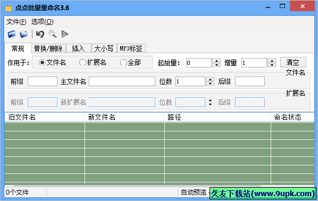This screenshot has height=201, width=318.
Task: Click the add files folder icon
Action: pyautogui.click(x=12, y=34)
